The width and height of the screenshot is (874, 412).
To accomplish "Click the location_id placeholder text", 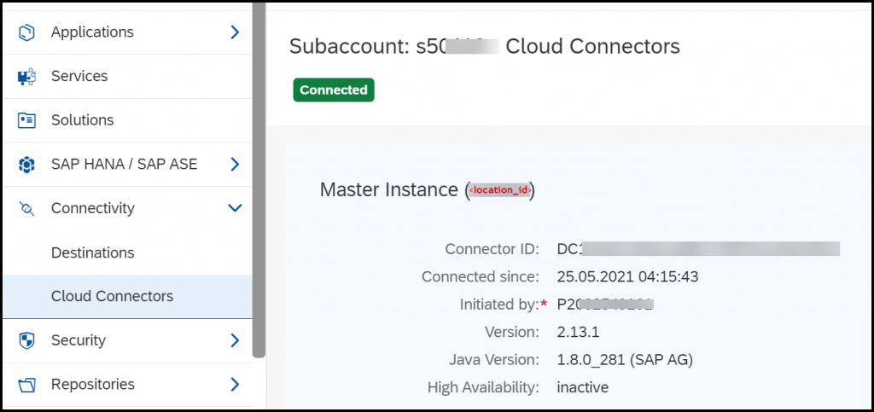I will 500,190.
